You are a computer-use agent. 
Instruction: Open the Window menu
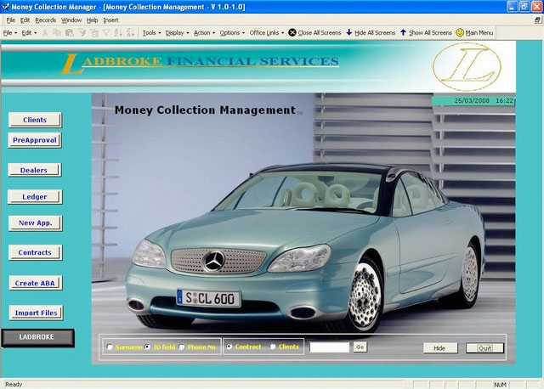(x=71, y=20)
